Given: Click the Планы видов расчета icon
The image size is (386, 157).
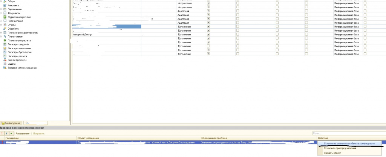Looking at the screenshot, I should pos(5,40).
